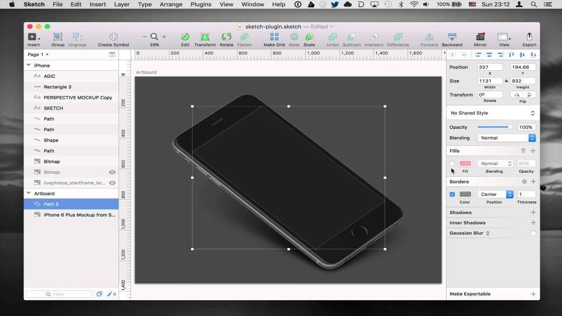Click the Make Grid icon
Screen dimensions: 562x316
point(274,37)
